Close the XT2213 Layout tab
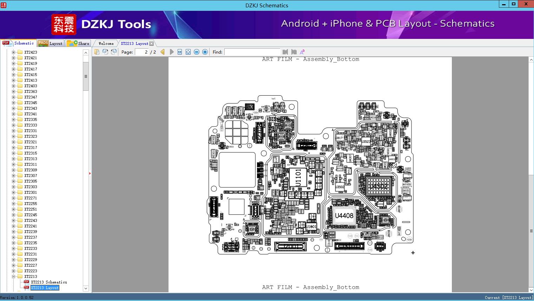Viewport: 534px width, 301px height. [151, 44]
